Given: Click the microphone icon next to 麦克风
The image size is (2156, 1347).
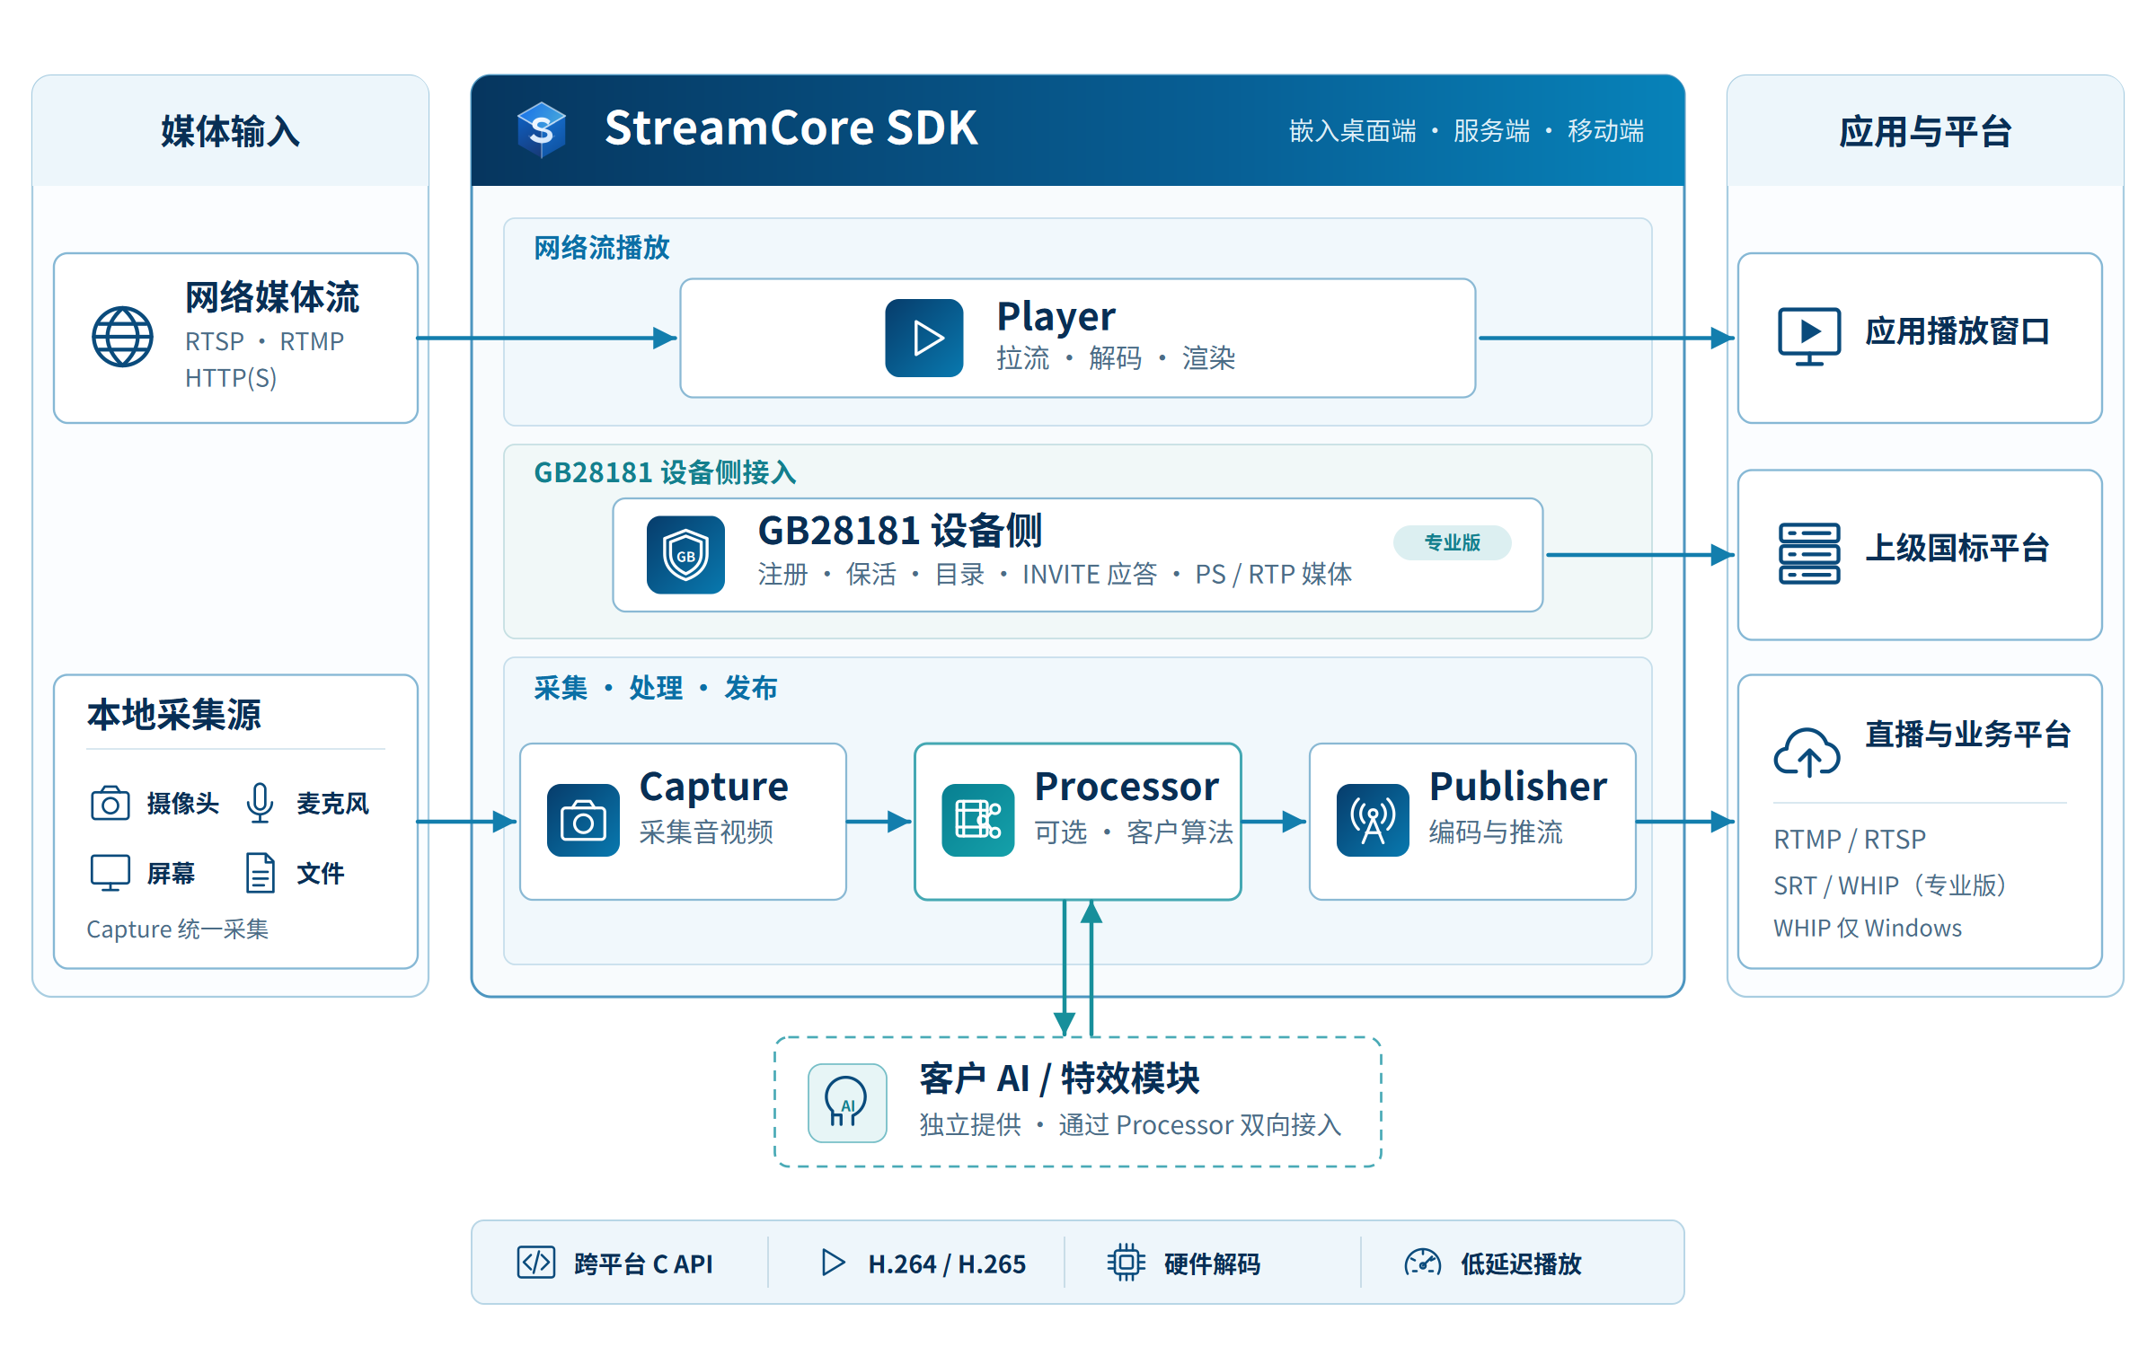Looking at the screenshot, I should pos(260,803).
